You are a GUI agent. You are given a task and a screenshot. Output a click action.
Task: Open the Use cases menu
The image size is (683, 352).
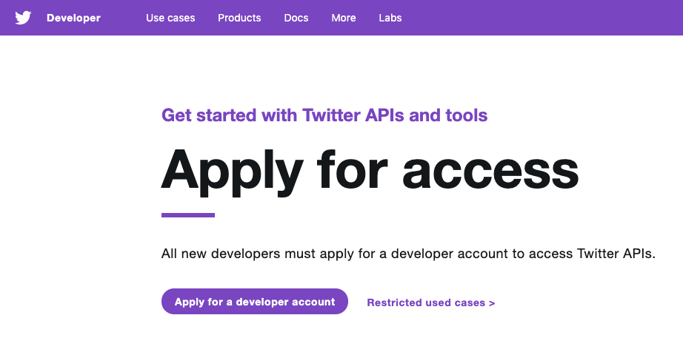(x=170, y=18)
